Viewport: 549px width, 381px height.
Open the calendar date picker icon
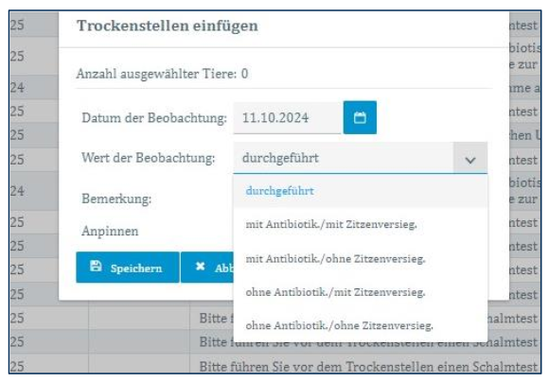pyautogui.click(x=360, y=117)
